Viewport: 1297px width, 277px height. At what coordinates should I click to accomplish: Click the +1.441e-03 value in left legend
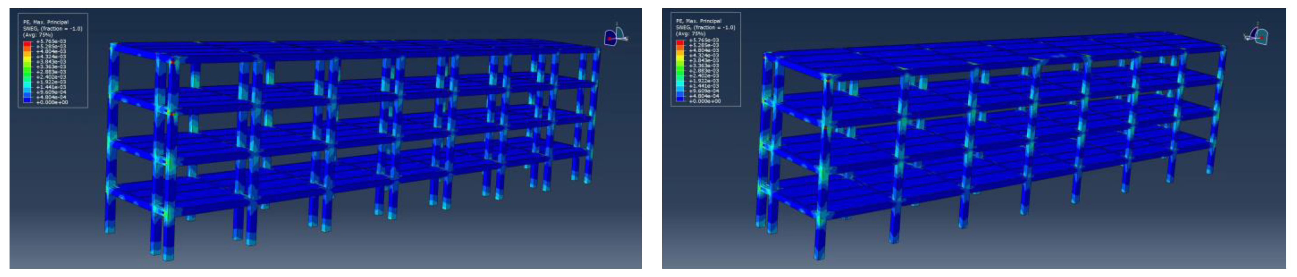coord(51,87)
